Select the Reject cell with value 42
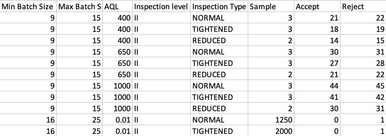This screenshot has width=386, height=136. (363, 97)
